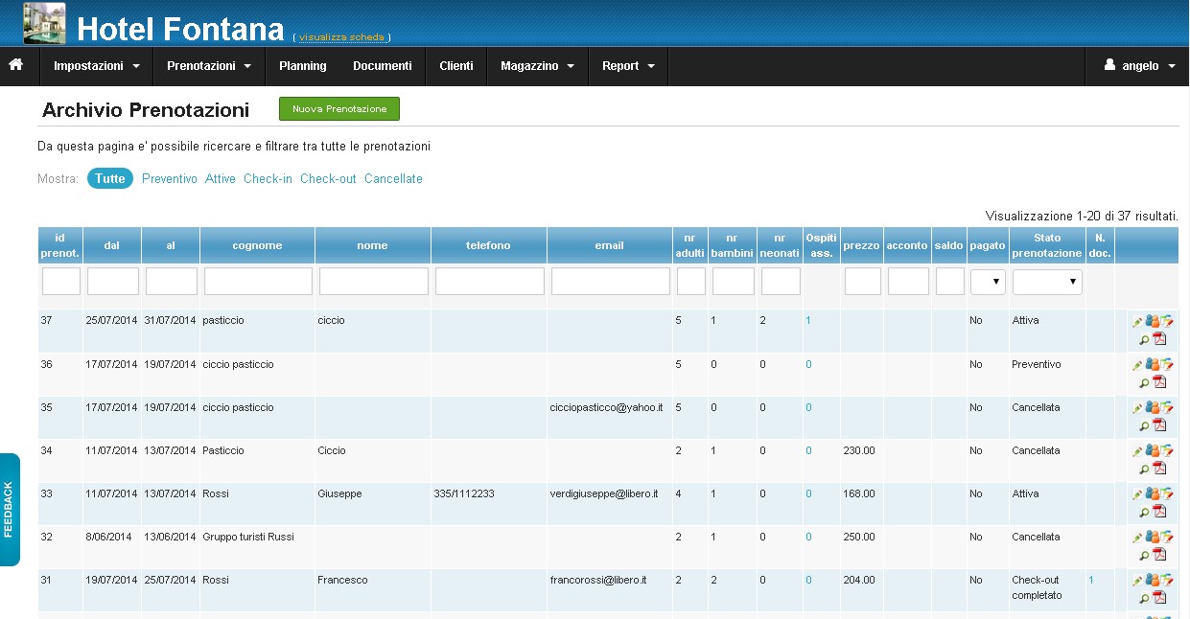
Task: Click the user profile icon beside angelo
Action: (1110, 65)
